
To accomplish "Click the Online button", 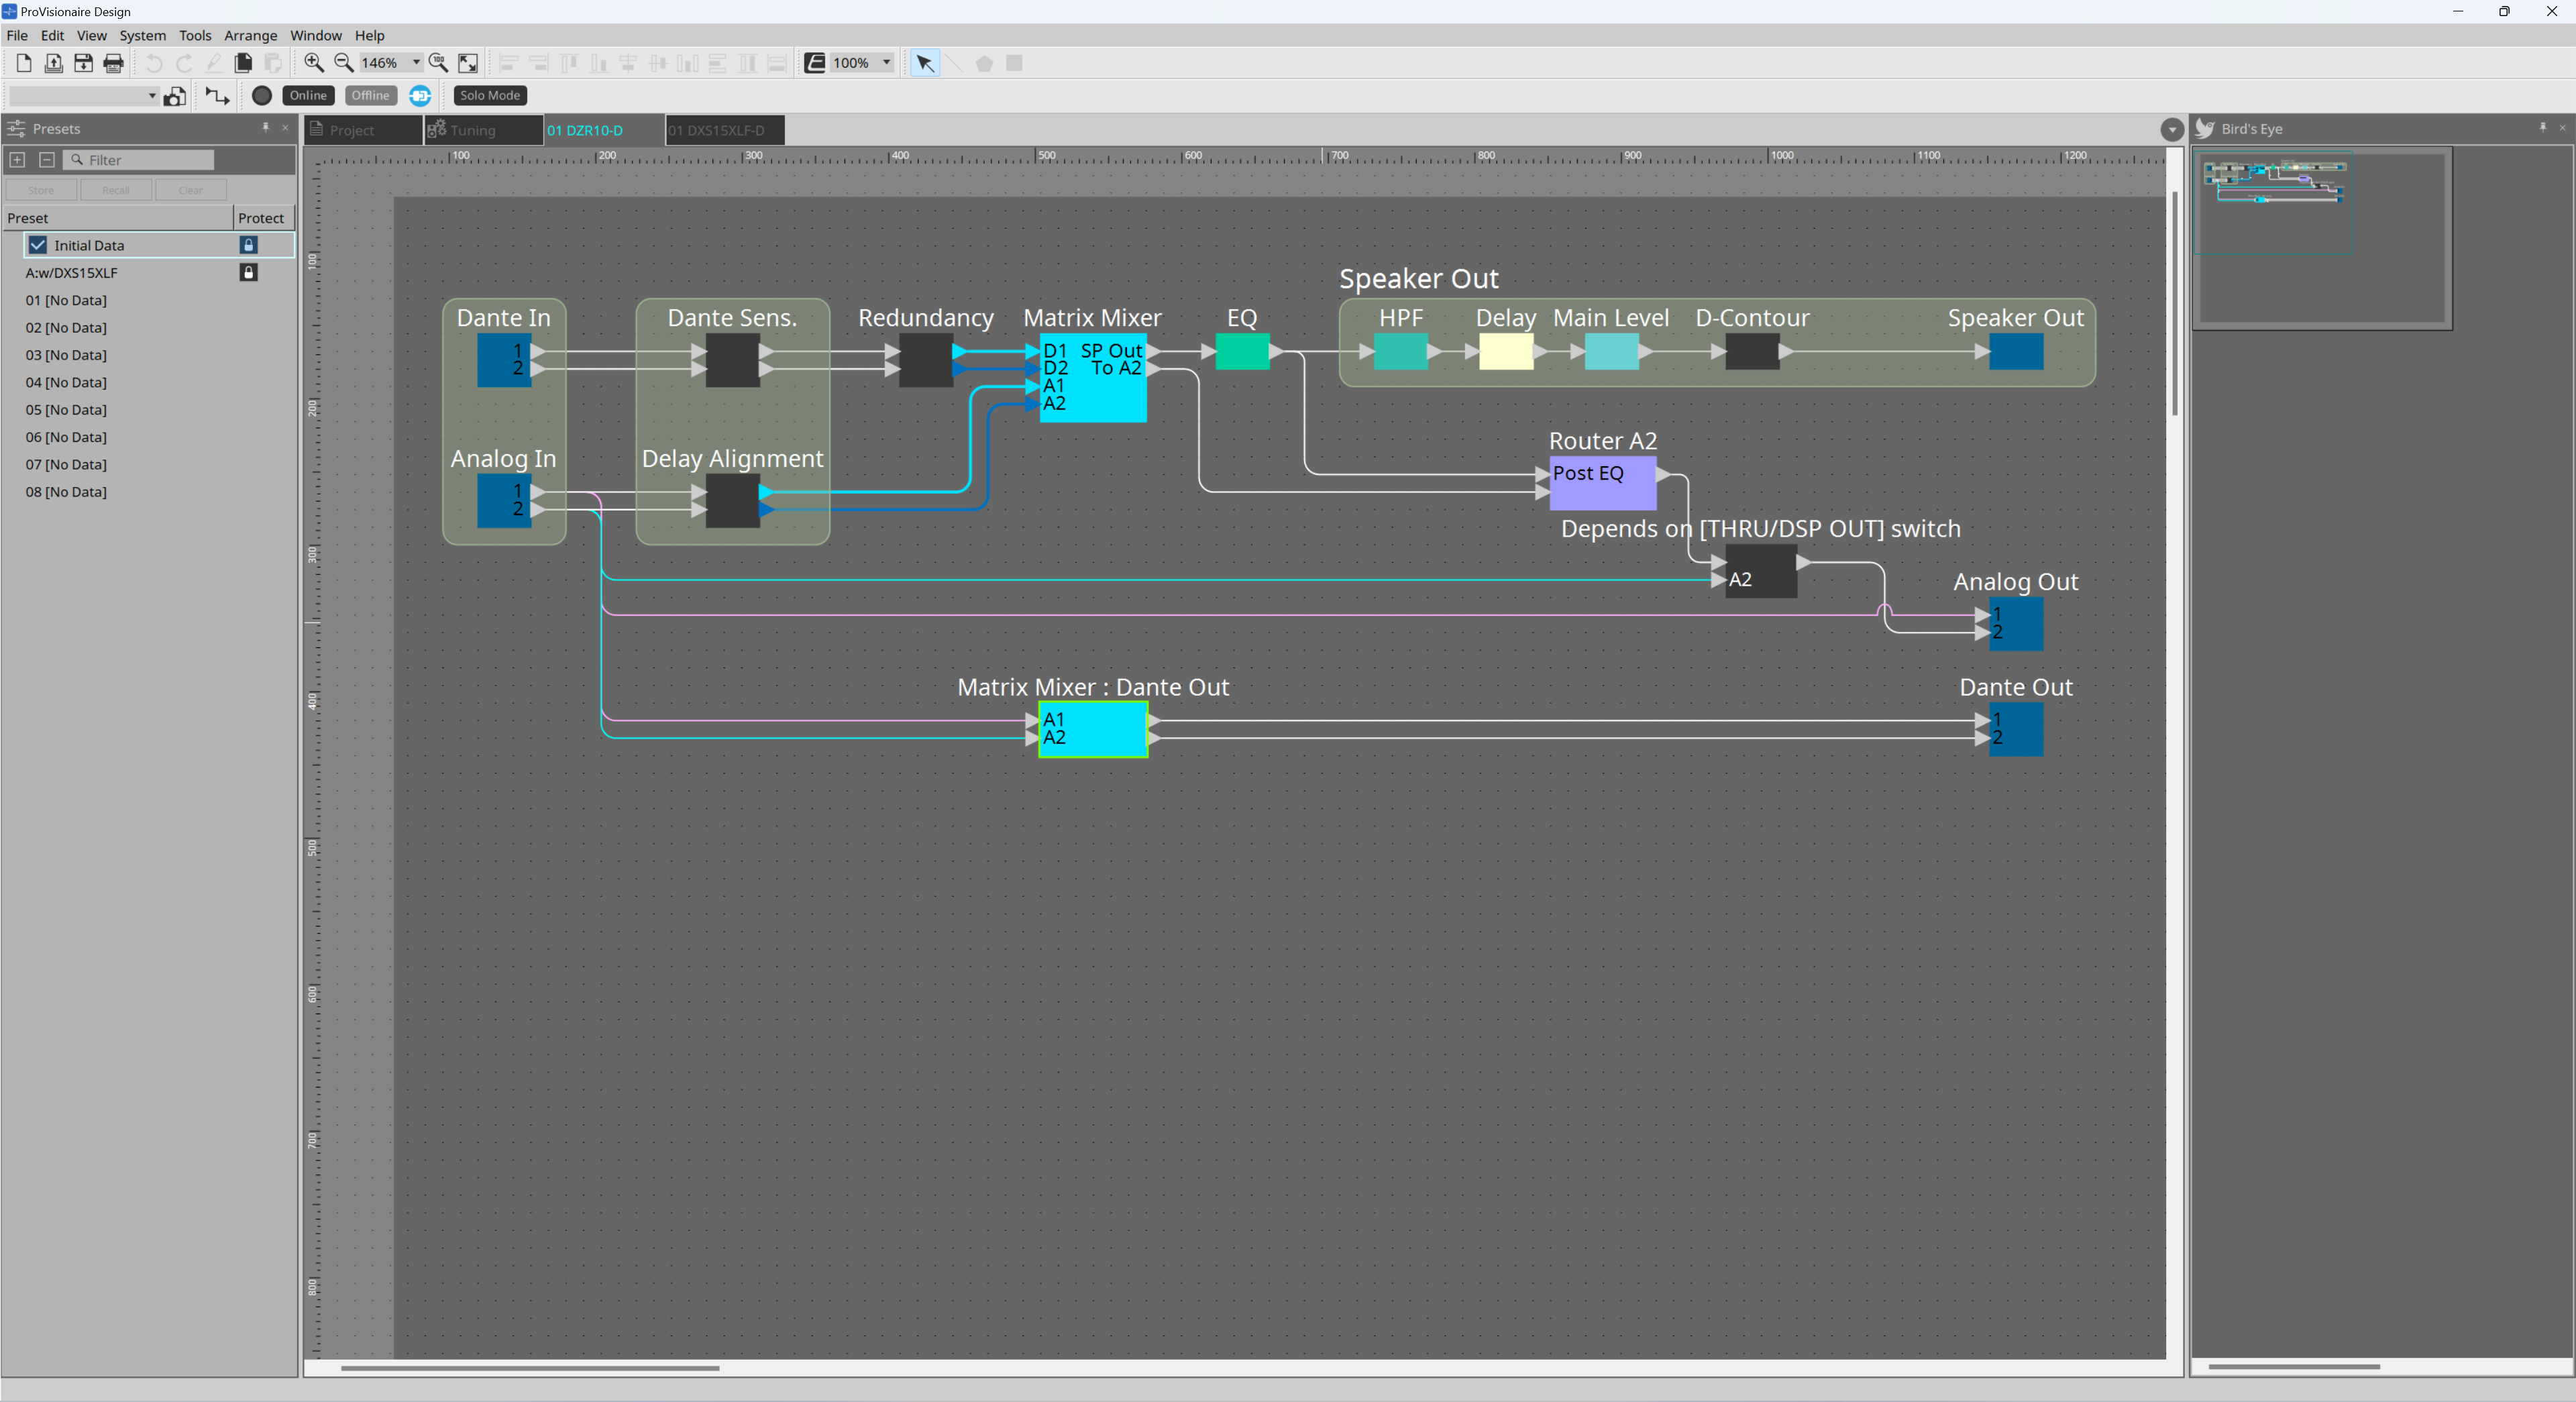I will click(x=308, y=95).
